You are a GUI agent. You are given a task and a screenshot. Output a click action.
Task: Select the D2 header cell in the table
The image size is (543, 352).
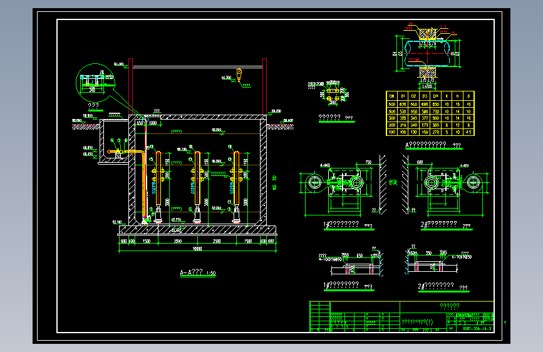413,96
